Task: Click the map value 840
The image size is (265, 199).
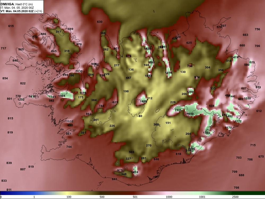Action: (x=15, y=60)
